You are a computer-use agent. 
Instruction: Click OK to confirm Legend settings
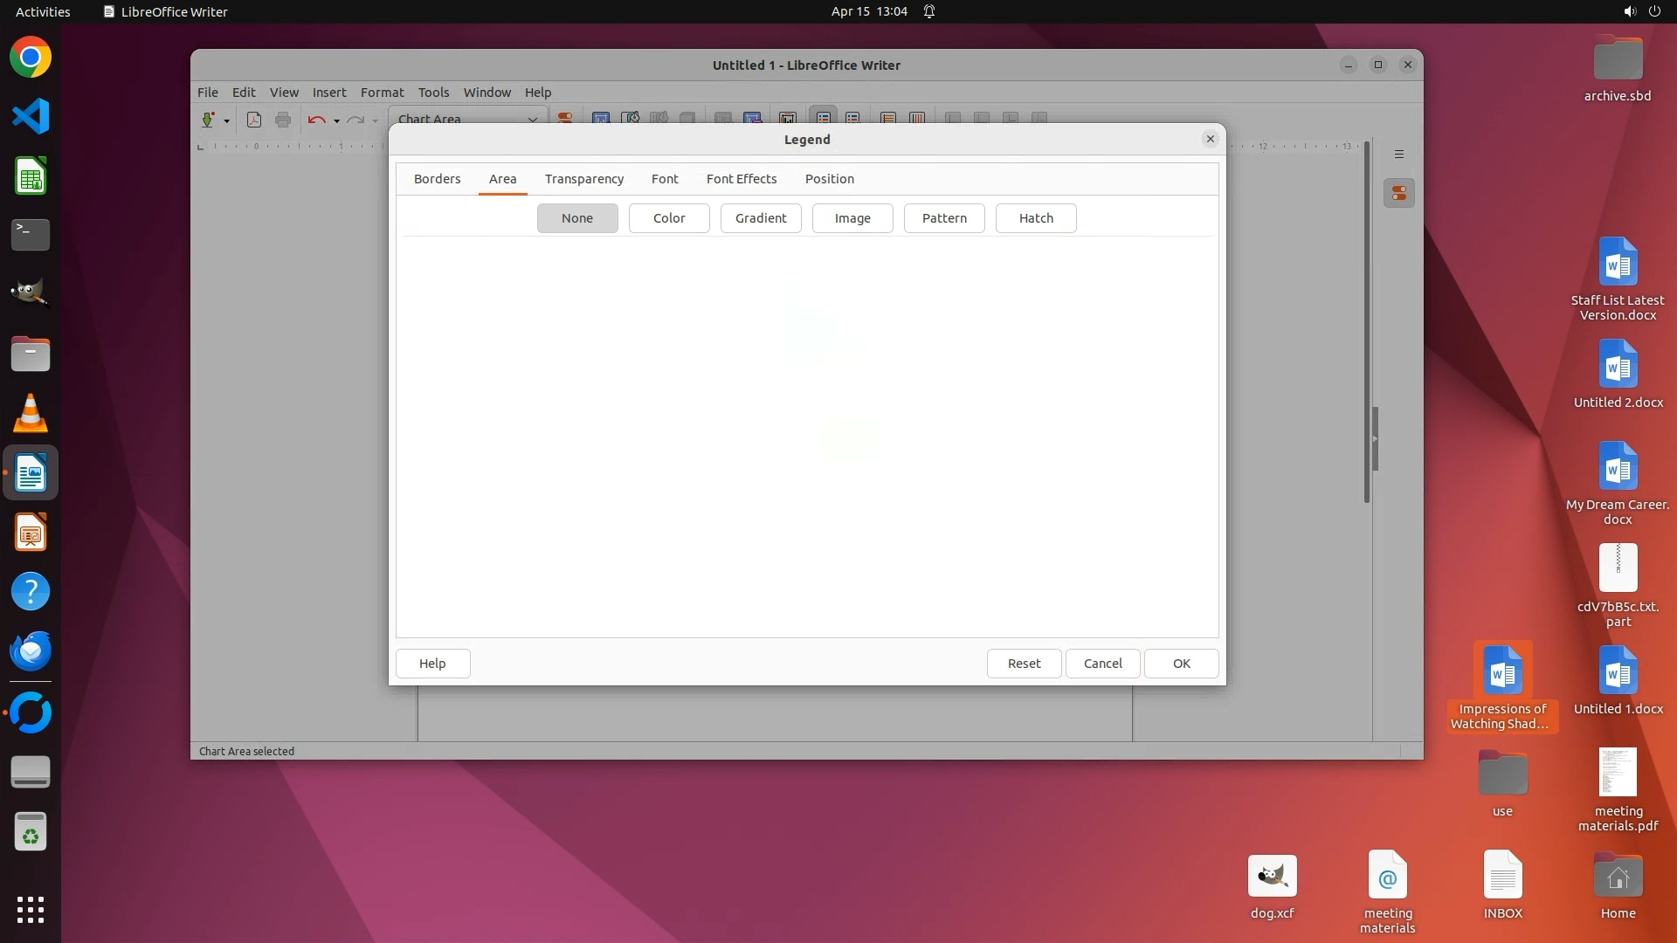(1181, 664)
